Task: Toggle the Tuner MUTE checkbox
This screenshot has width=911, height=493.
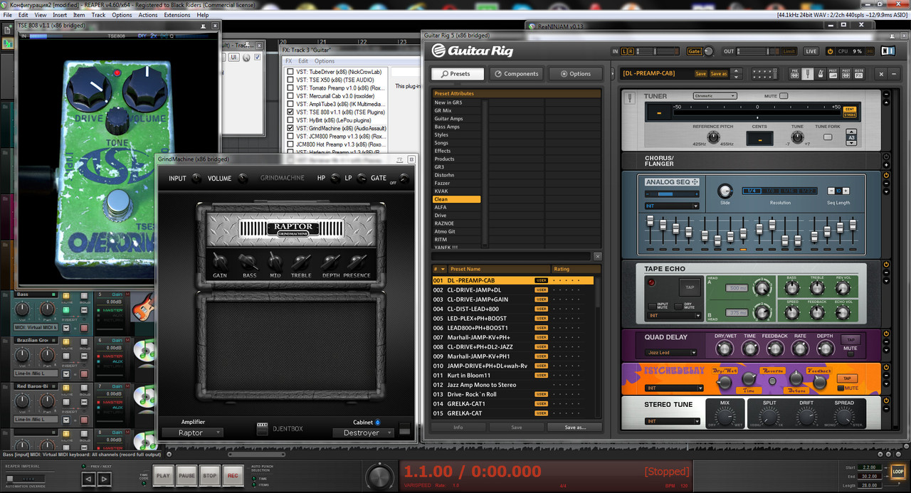Action: [784, 96]
